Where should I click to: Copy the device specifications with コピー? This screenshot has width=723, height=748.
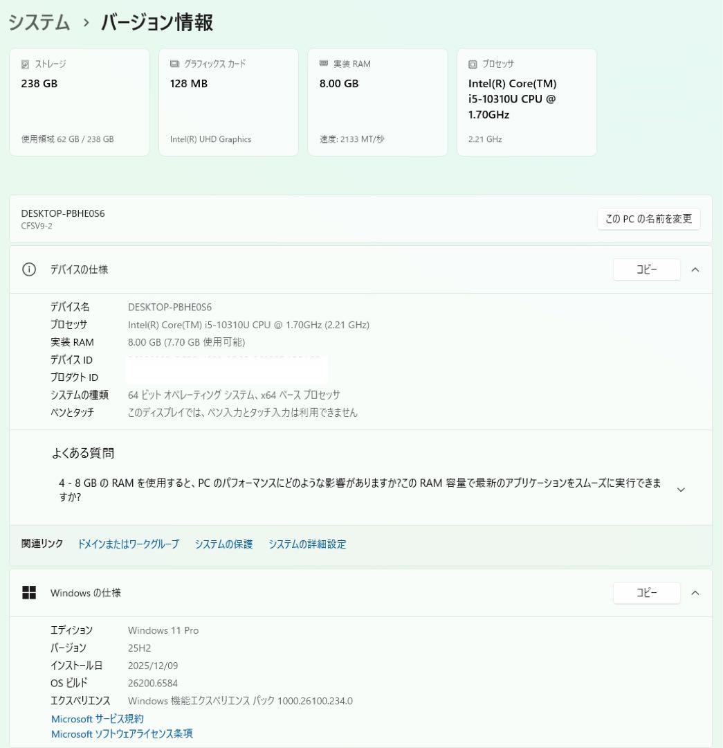click(x=646, y=269)
